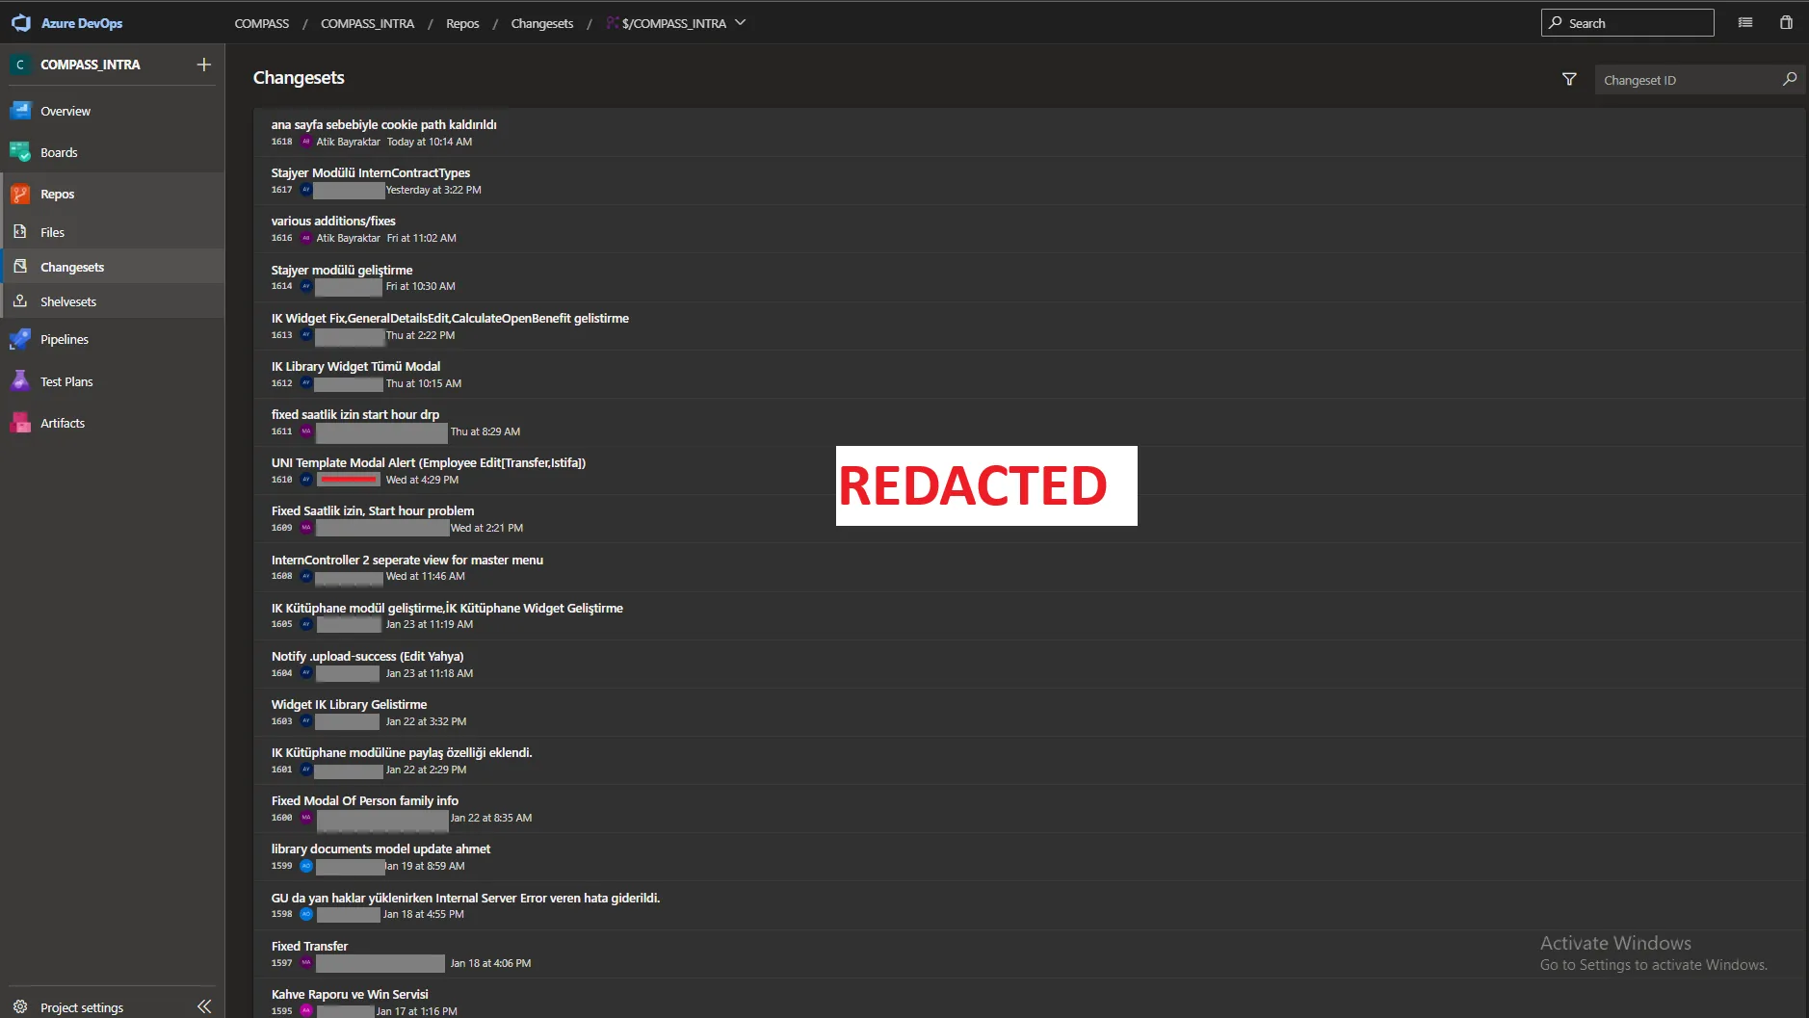Select Files under Repos
1809x1018 pixels.
pos(52,232)
